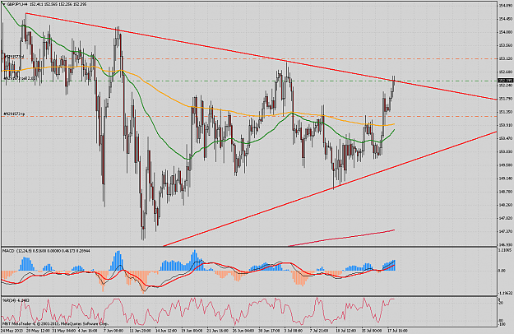
Task: Select the stop-loss 'sl' order label on the upper orange line
Action: [14, 57]
